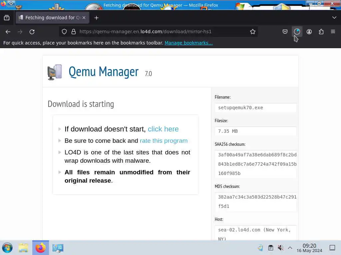Click the Qemu Manager logo image

point(55,72)
